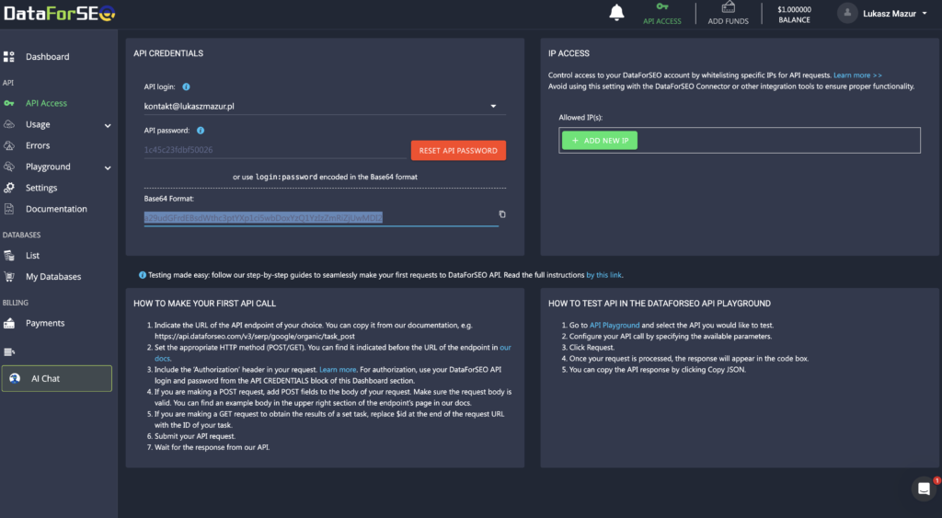The width and height of the screenshot is (942, 518).
Task: Click the user avatar icon
Action: pyautogui.click(x=847, y=13)
